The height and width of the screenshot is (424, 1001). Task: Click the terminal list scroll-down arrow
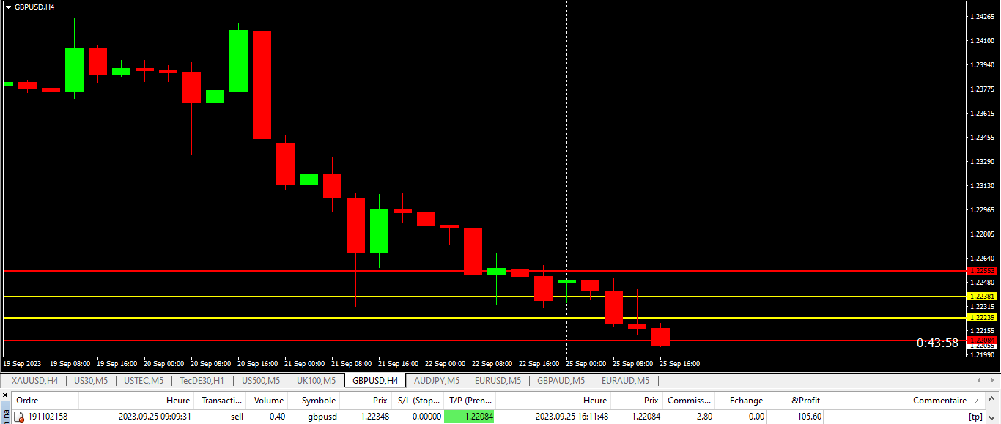993,417
